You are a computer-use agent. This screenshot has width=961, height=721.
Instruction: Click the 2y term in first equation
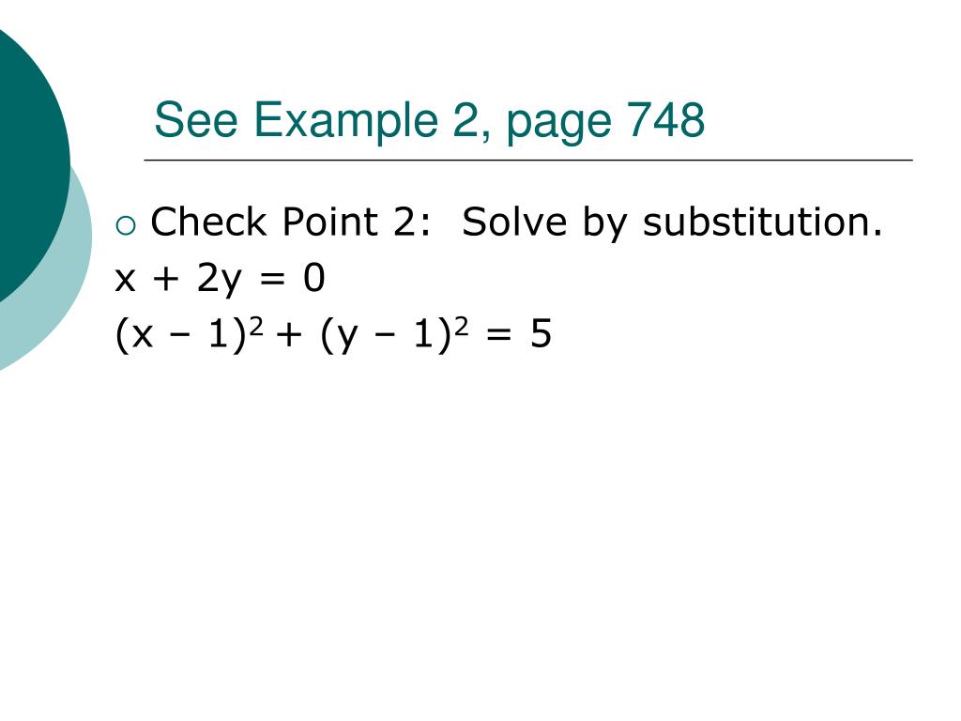click(x=219, y=280)
